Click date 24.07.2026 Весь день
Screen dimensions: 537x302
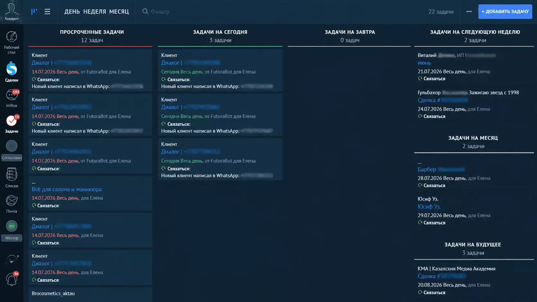442,109
